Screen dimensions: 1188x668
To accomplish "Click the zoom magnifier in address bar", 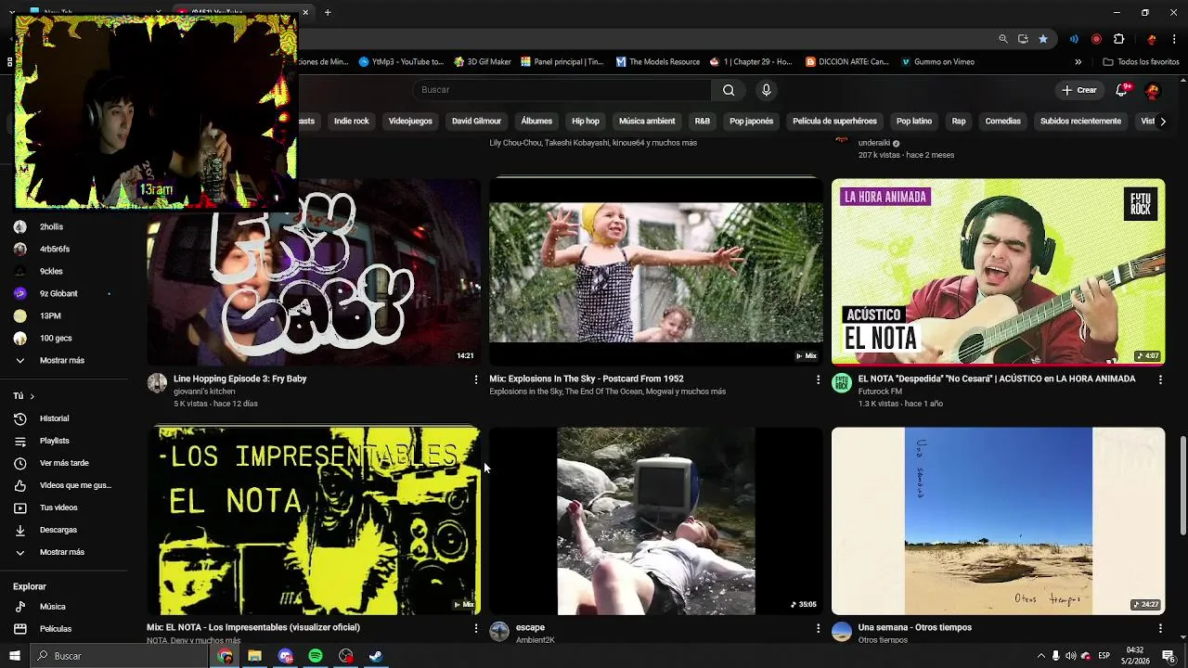I will coord(1003,39).
